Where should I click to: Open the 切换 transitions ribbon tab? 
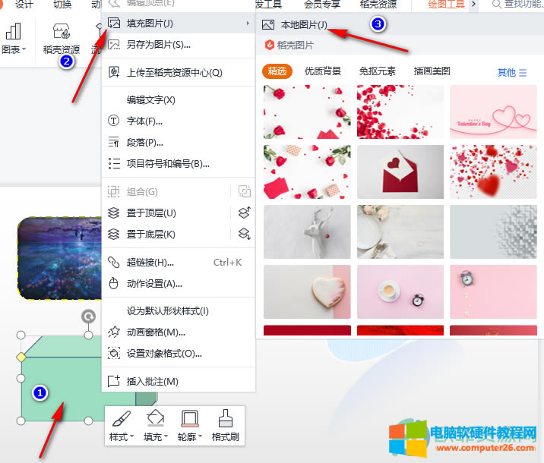click(x=62, y=4)
